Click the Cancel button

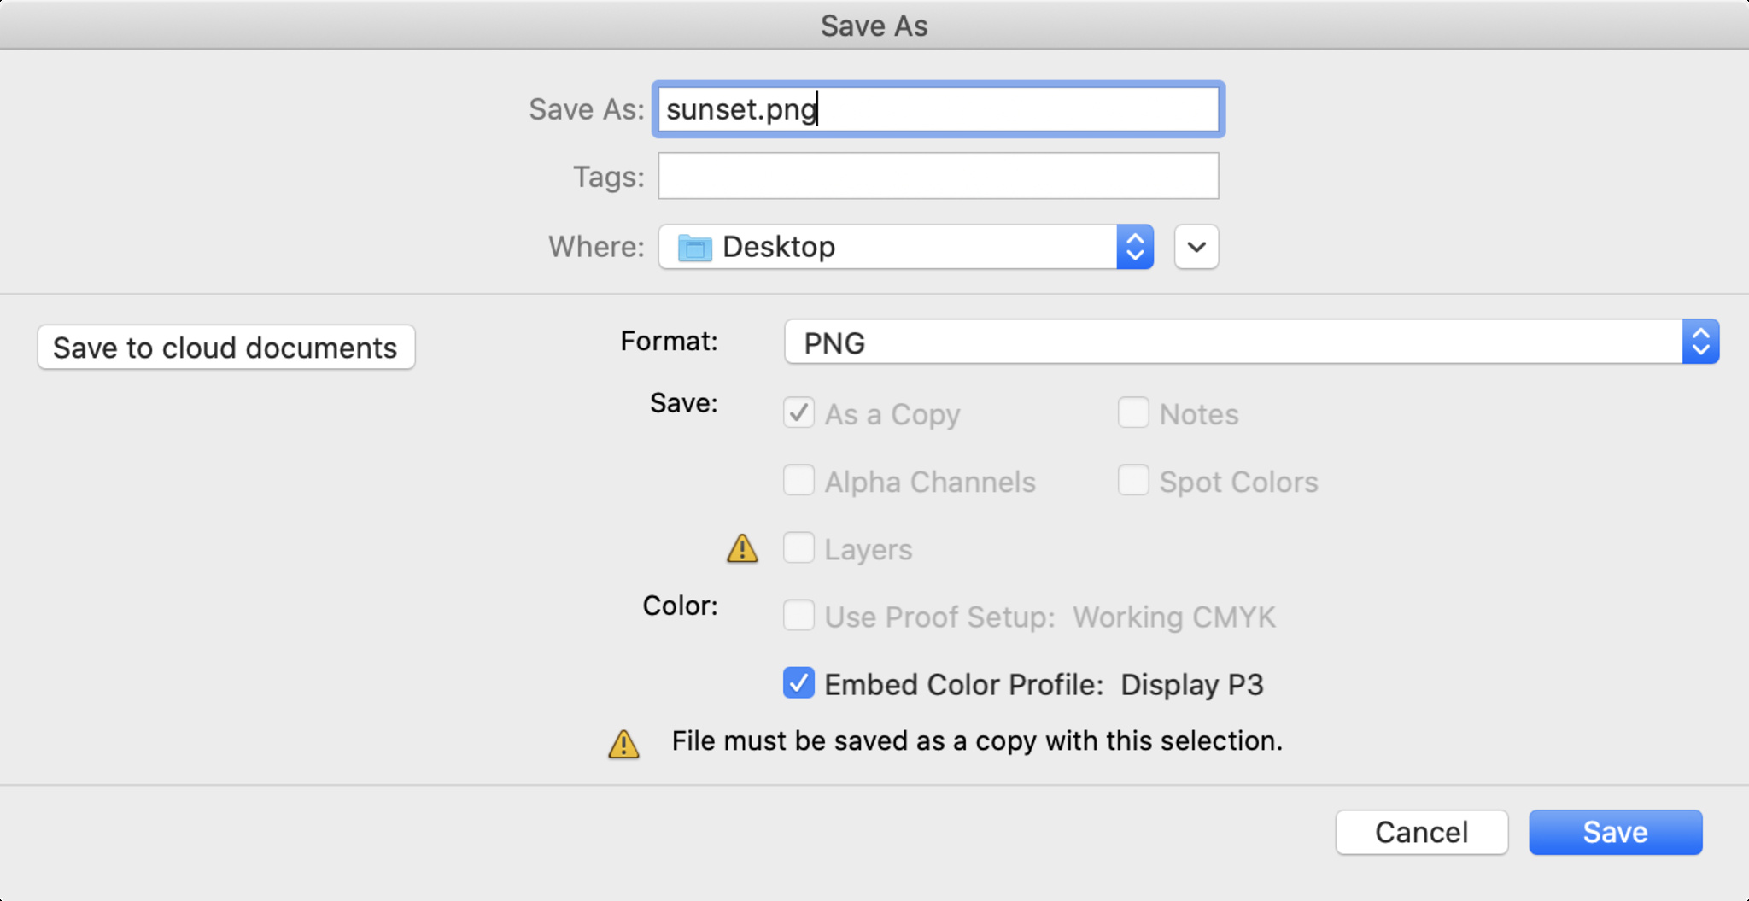click(1422, 832)
